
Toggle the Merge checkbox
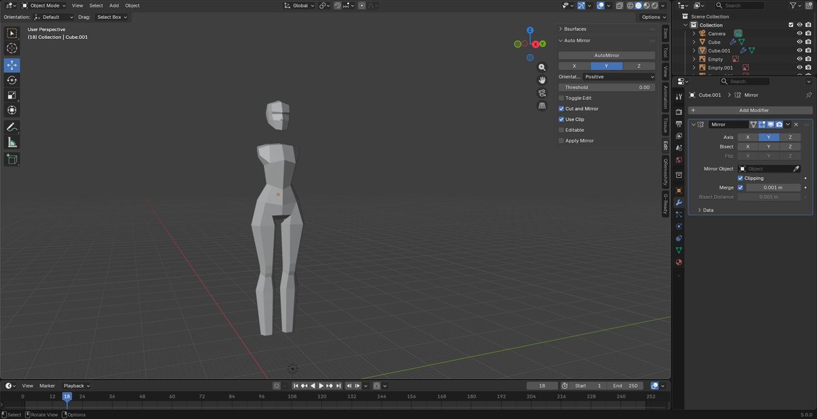[741, 187]
